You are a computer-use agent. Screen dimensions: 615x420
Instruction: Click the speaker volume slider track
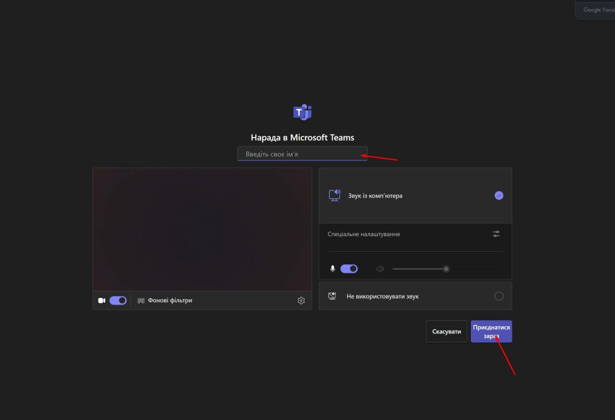point(420,269)
